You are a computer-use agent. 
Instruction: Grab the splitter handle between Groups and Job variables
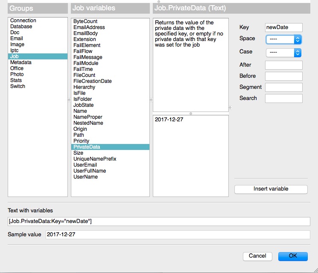pyautogui.click(x=69, y=100)
